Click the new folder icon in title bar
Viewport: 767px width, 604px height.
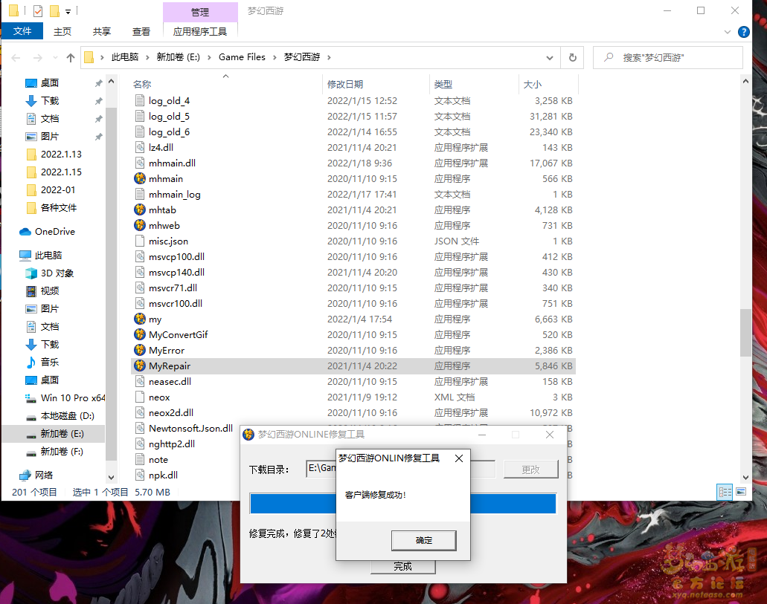[54, 10]
